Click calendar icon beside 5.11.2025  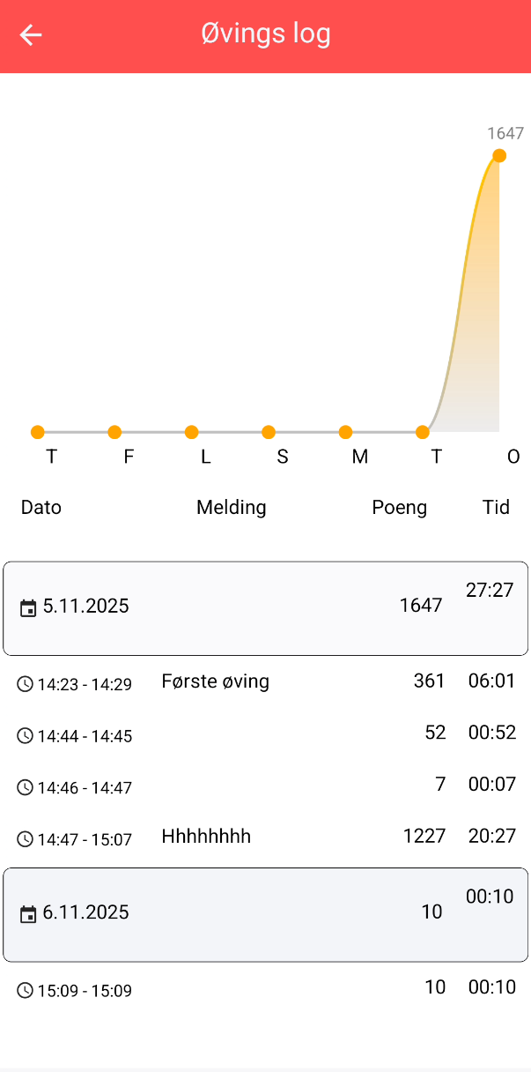click(28, 607)
